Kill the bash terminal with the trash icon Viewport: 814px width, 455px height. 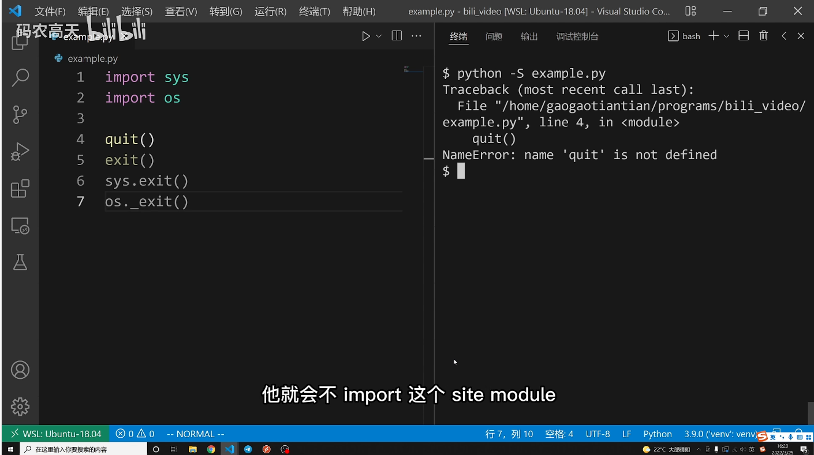(763, 36)
